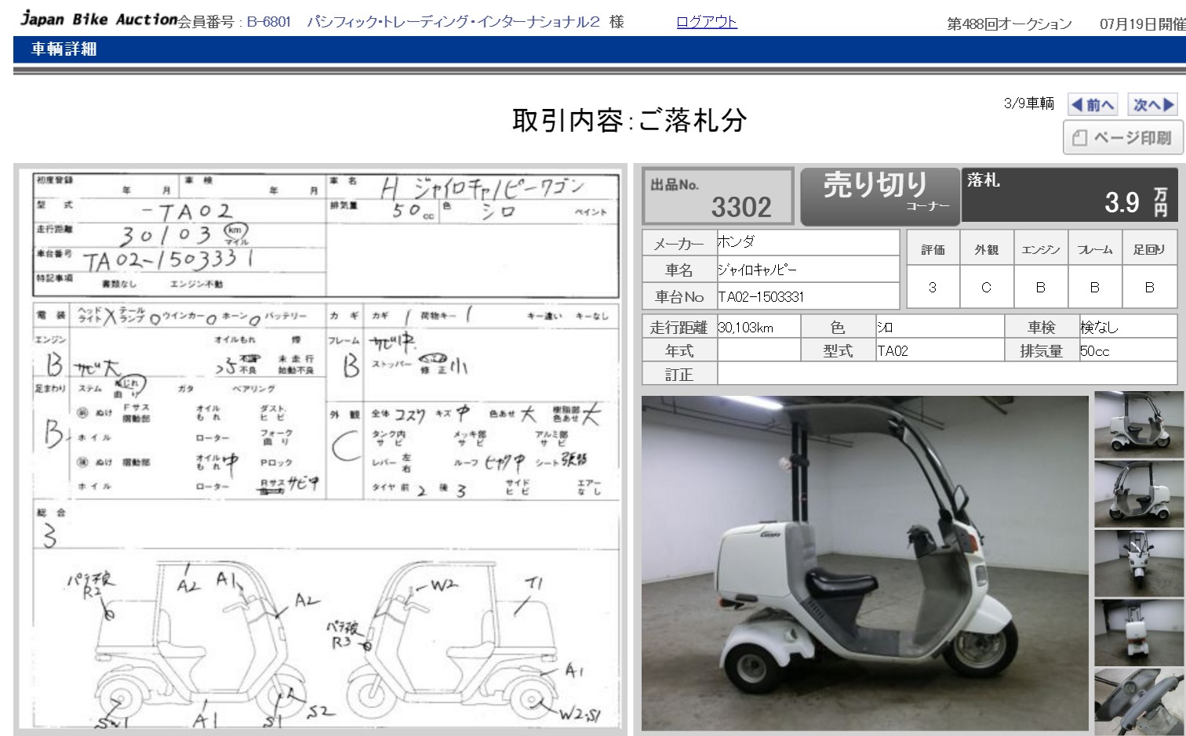Click the 売り切り corner badge
1186x736 pixels.
point(879,195)
